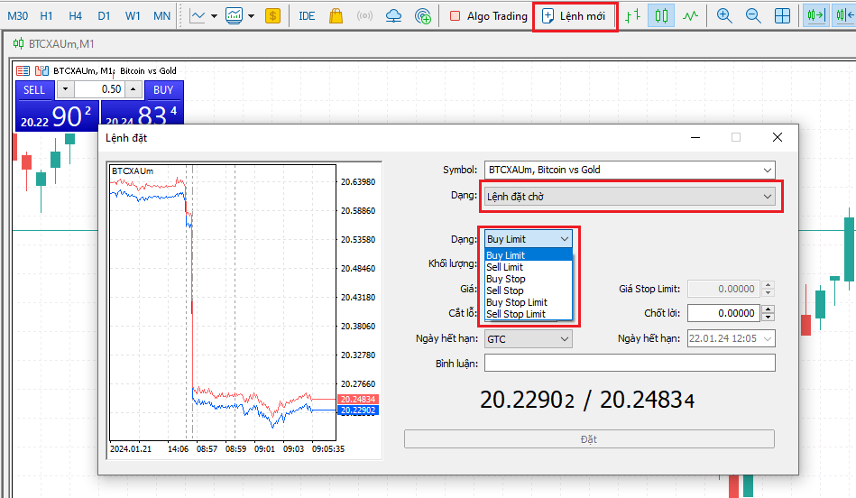The image size is (856, 498).
Task: Decrease Chốt lời value with down arrow
Action: click(769, 318)
